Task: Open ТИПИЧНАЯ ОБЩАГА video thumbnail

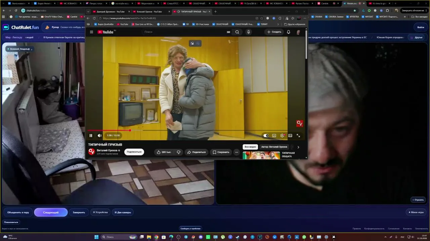Action: tap(261, 155)
